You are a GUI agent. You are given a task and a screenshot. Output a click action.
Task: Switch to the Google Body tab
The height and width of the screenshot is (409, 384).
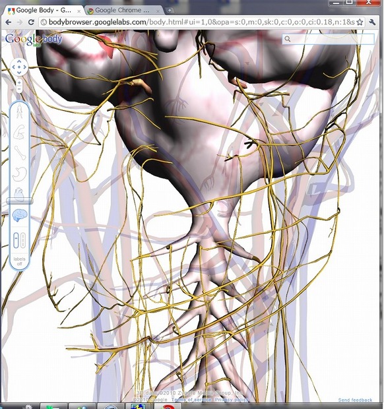(44, 11)
